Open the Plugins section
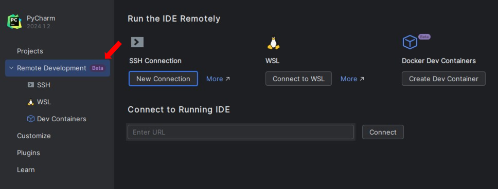Screen dimensions: 498x189 click(x=29, y=153)
